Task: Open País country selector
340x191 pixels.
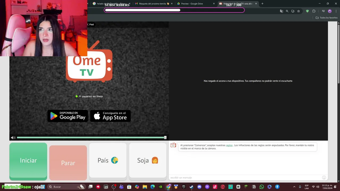Action: (108, 160)
